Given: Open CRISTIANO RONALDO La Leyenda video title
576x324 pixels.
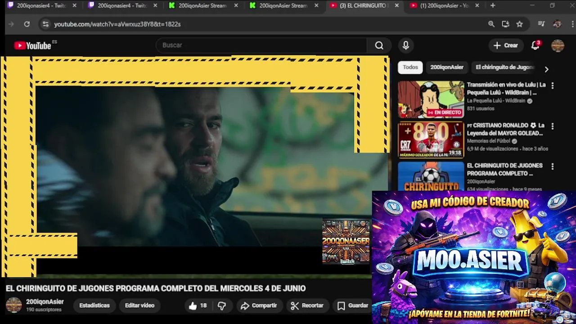Looking at the screenshot, I should coord(505,129).
